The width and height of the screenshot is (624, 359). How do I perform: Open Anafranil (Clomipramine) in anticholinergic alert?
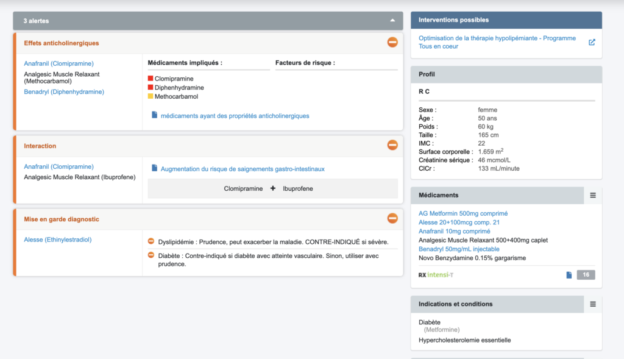59,63
